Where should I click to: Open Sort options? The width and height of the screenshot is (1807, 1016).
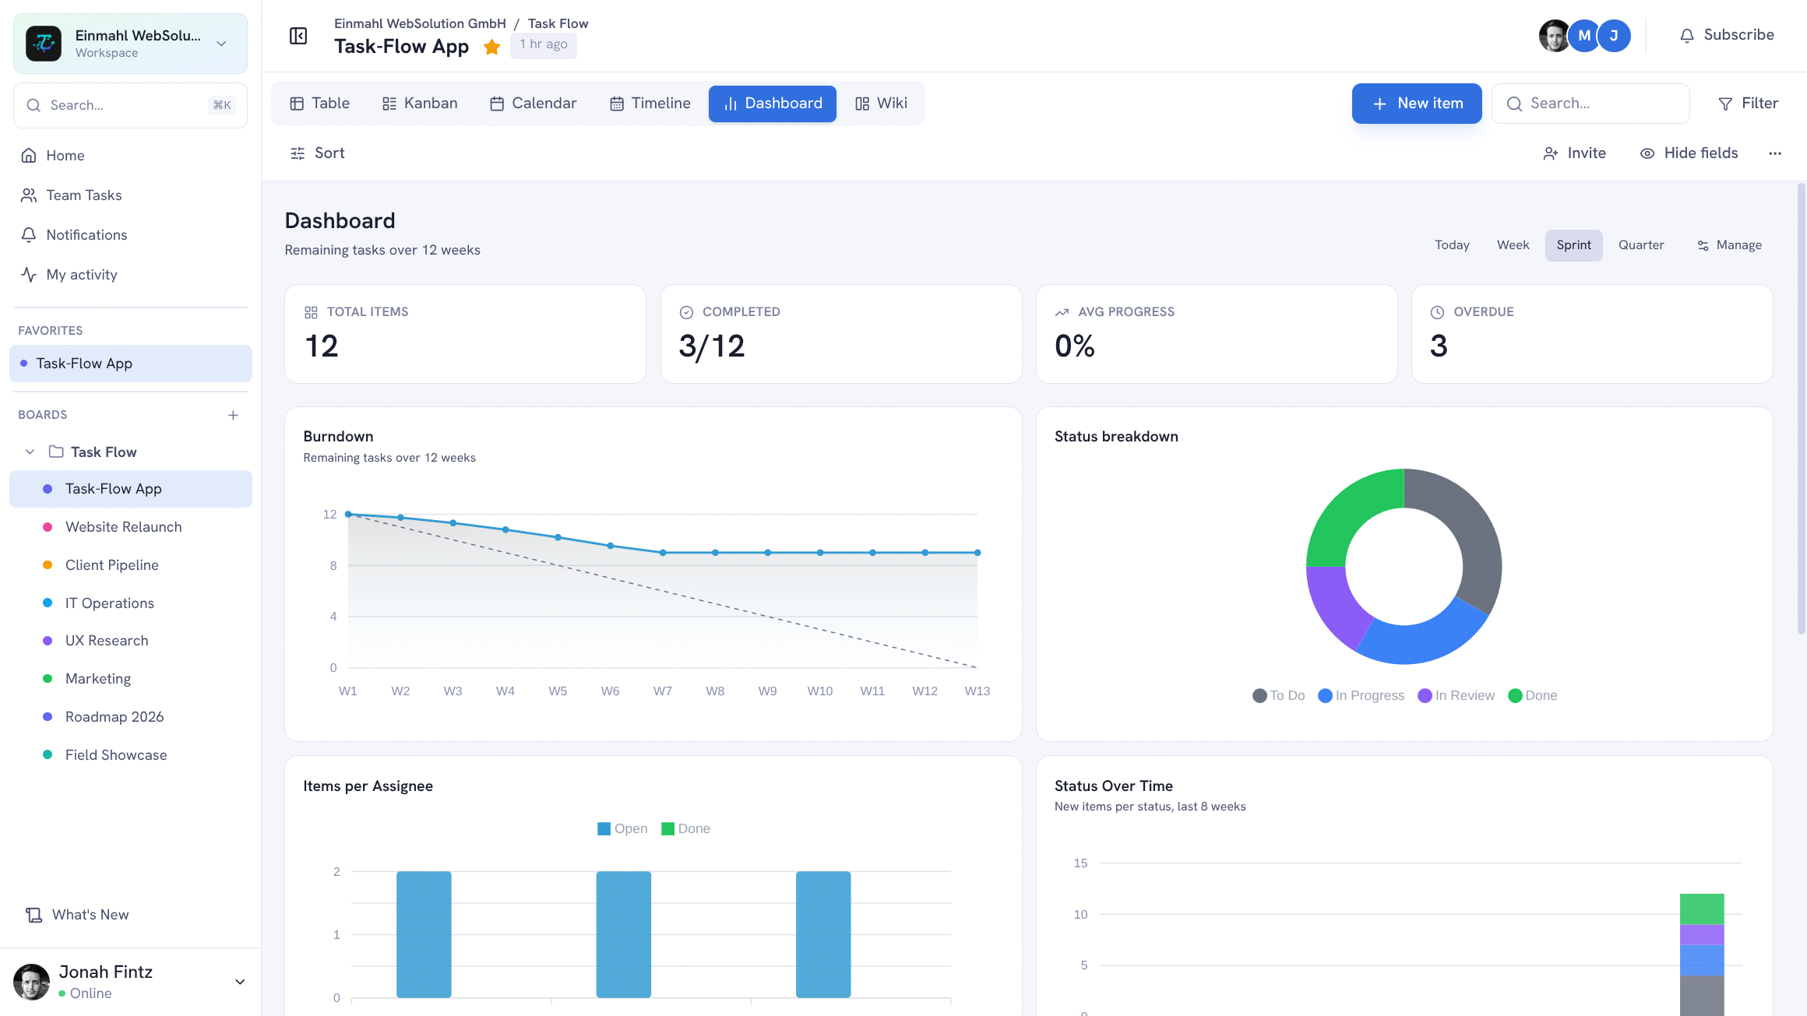click(x=317, y=153)
